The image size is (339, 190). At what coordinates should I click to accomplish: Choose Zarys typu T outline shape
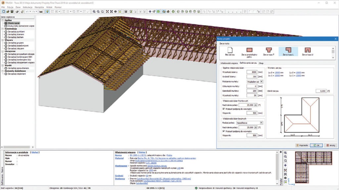click(x=269, y=51)
